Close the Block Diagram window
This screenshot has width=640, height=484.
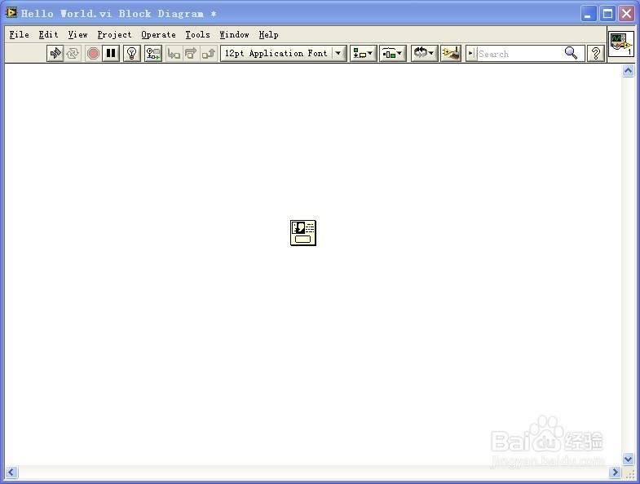pos(626,14)
